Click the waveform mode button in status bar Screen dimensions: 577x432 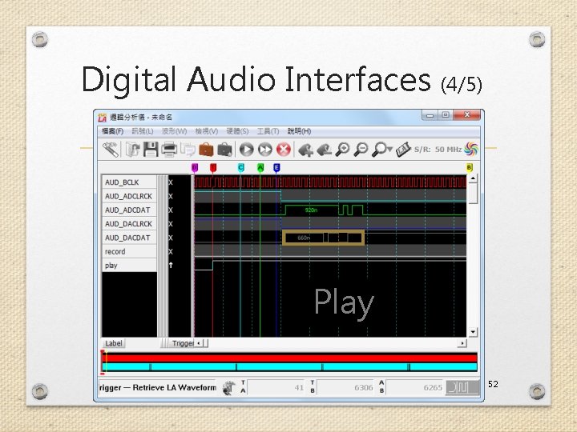click(x=462, y=387)
